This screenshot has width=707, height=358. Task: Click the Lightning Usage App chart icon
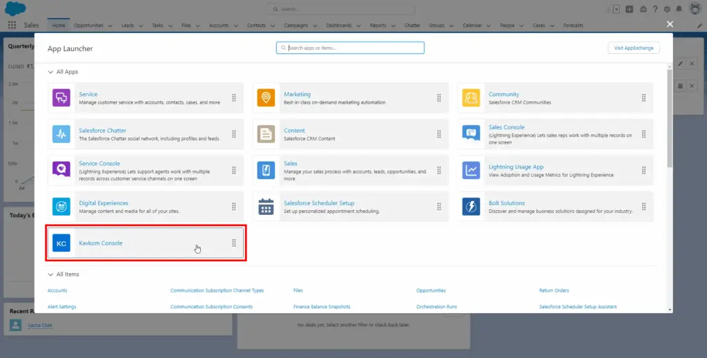point(471,170)
